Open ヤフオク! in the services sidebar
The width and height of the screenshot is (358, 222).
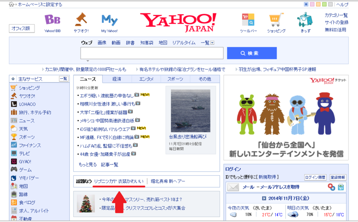27,96
